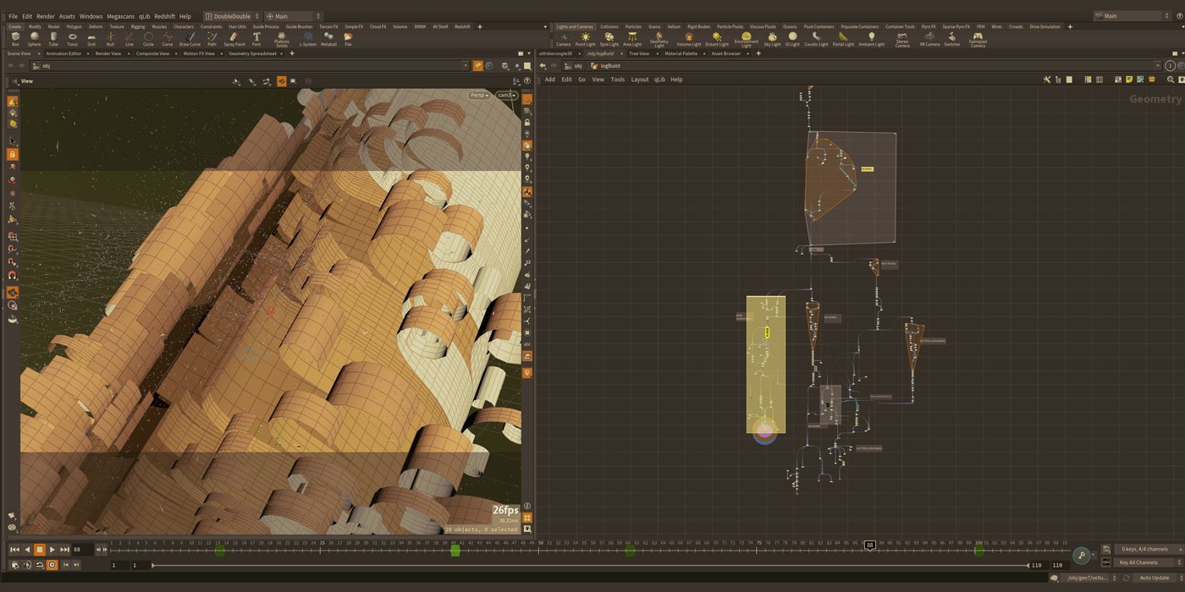The image size is (1185, 592).
Task: Switch to the Material Palette tab
Action: click(681, 53)
